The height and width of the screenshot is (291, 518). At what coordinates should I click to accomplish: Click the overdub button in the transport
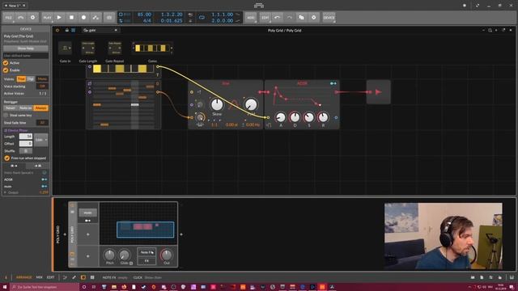[109, 18]
